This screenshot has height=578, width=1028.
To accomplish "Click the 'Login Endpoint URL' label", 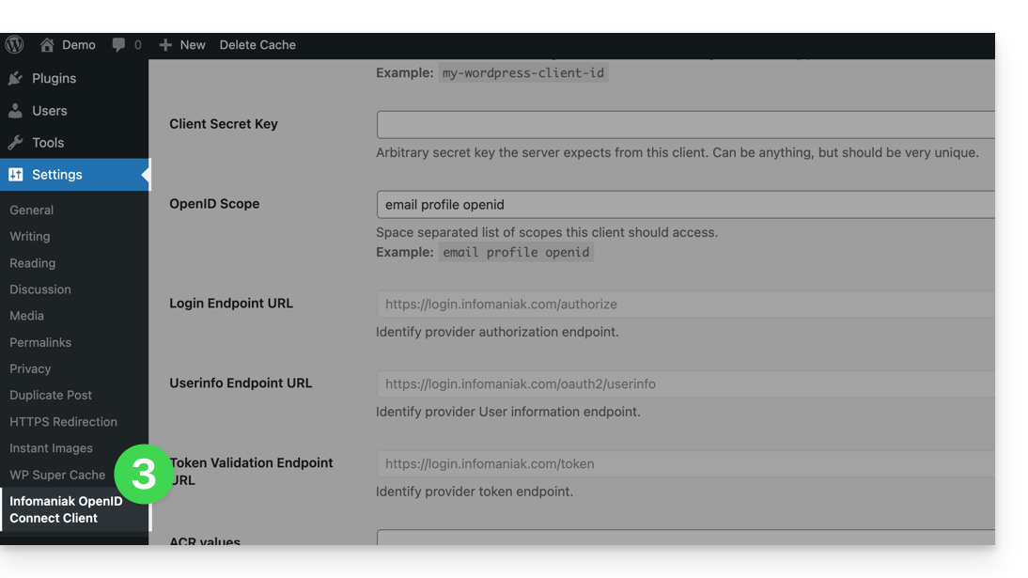I will (231, 304).
